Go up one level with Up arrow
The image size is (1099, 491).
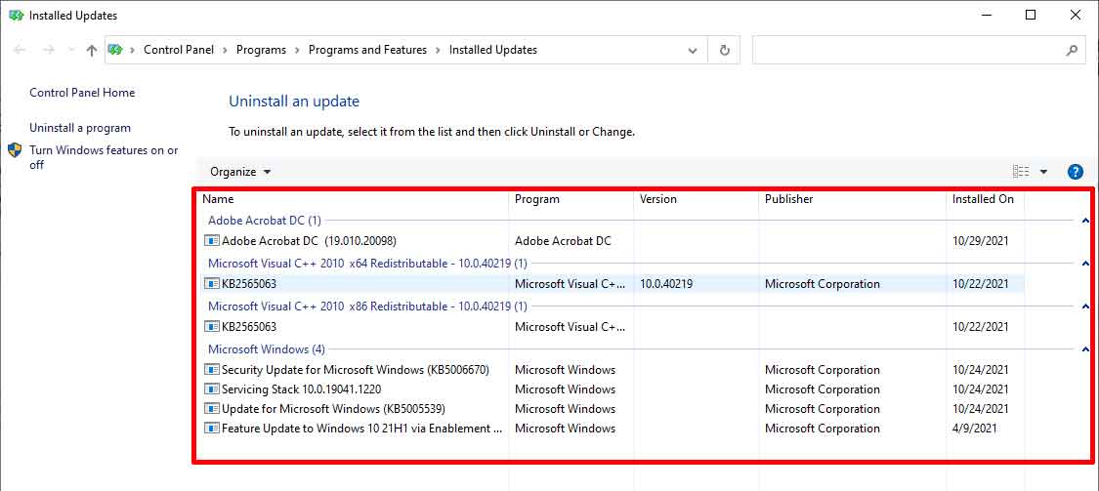(x=92, y=50)
